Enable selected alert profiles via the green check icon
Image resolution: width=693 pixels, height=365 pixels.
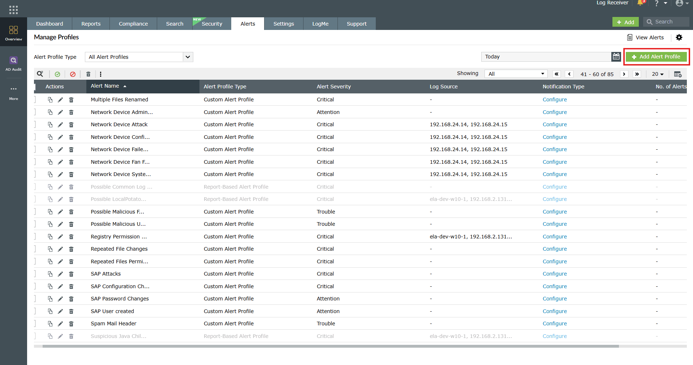(x=57, y=74)
